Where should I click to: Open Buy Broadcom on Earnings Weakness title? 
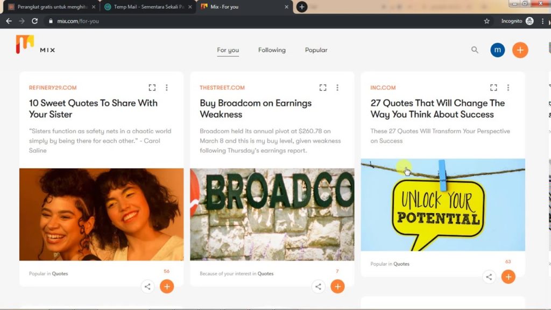256,109
